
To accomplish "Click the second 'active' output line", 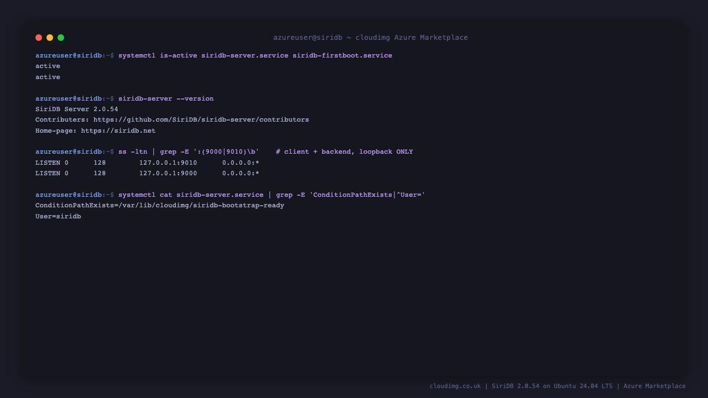I will coord(48,77).
